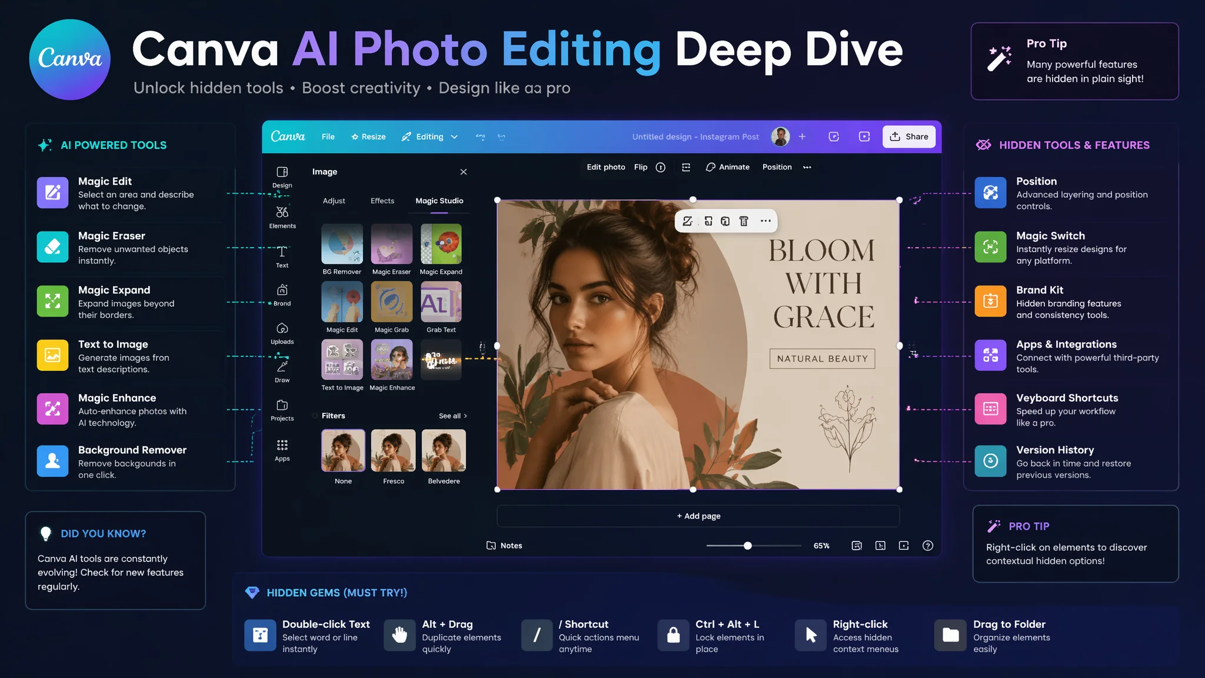Viewport: 1205px width, 678px height.
Task: Open the Elements sidebar panel
Action: click(x=282, y=217)
